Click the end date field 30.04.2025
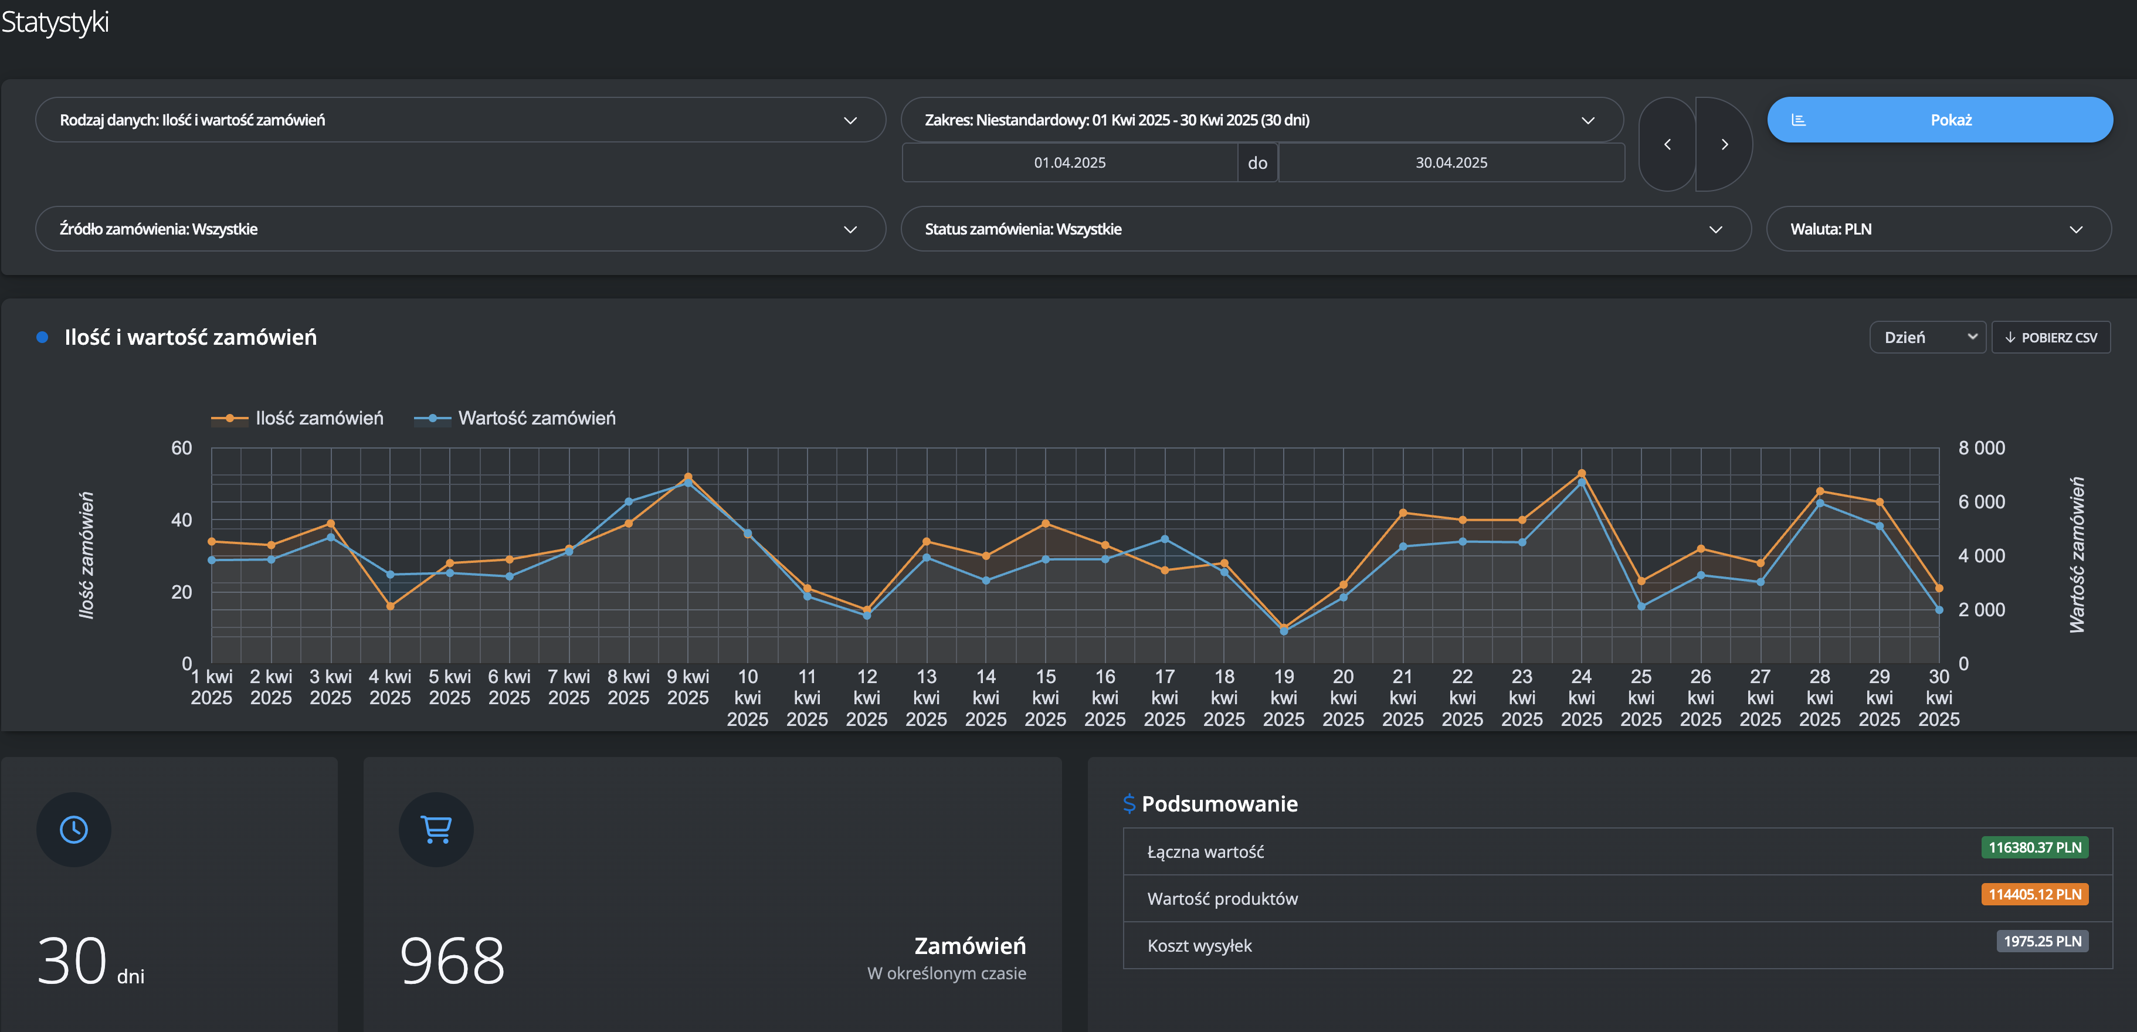This screenshot has width=2137, height=1032. point(1451,162)
